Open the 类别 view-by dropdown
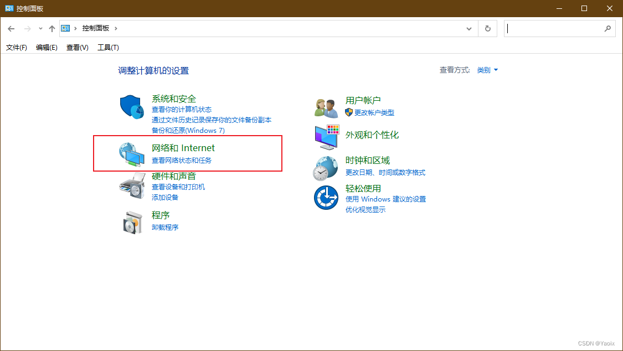 click(x=487, y=70)
